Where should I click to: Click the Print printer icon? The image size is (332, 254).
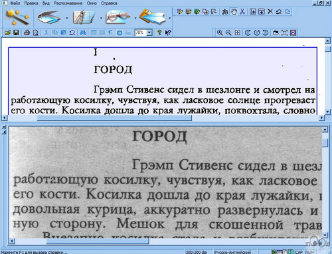pyautogui.click(x=27, y=32)
